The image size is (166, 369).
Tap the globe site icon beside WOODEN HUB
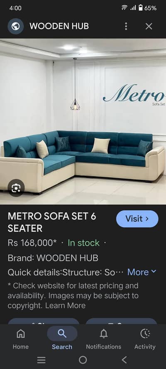(x=16, y=26)
